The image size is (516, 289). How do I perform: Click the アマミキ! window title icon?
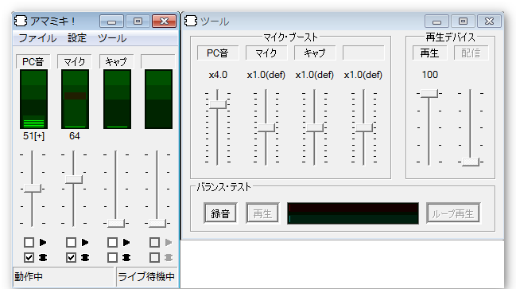pos(21,21)
